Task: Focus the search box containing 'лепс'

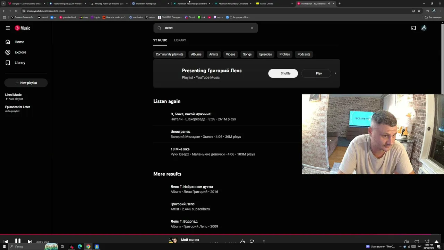Action: click(x=205, y=28)
